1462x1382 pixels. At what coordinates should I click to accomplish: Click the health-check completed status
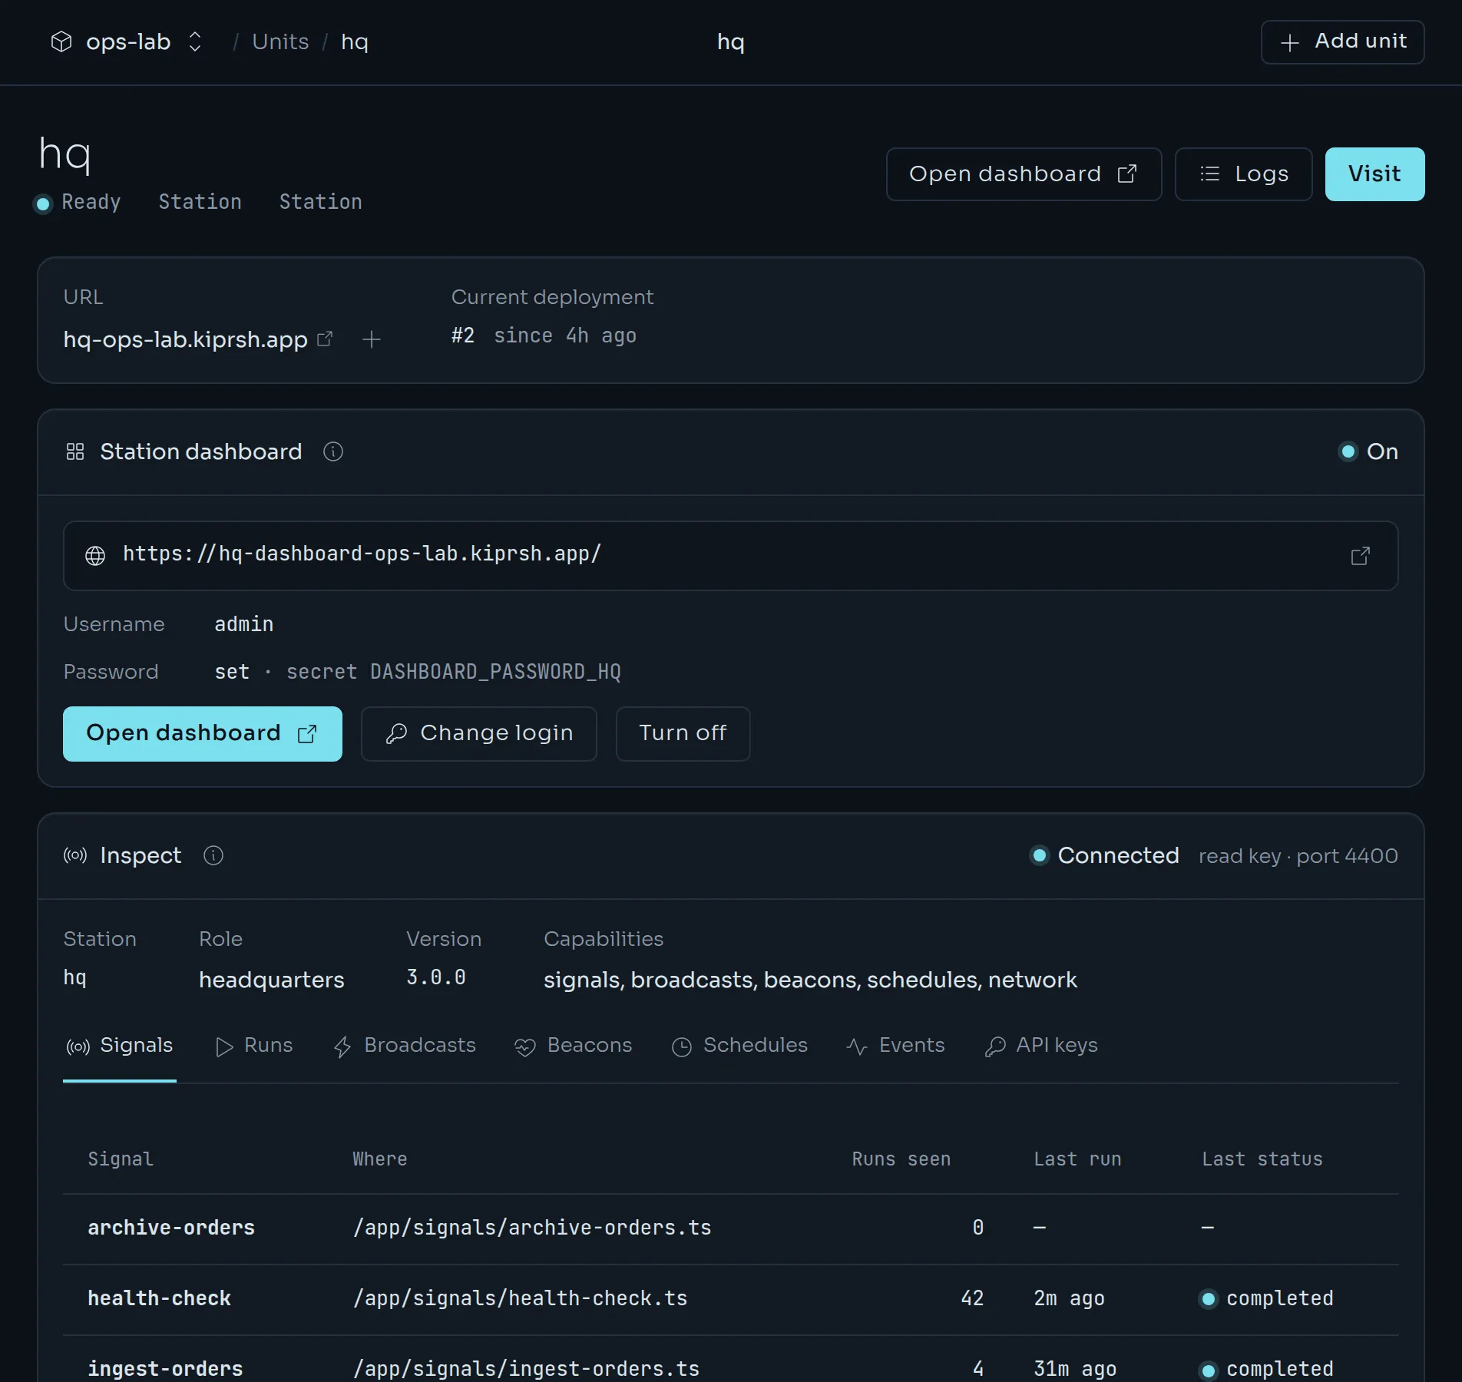[1266, 1298]
